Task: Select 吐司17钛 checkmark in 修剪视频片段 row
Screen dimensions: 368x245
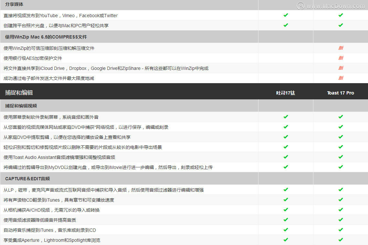Action: [x=286, y=147]
